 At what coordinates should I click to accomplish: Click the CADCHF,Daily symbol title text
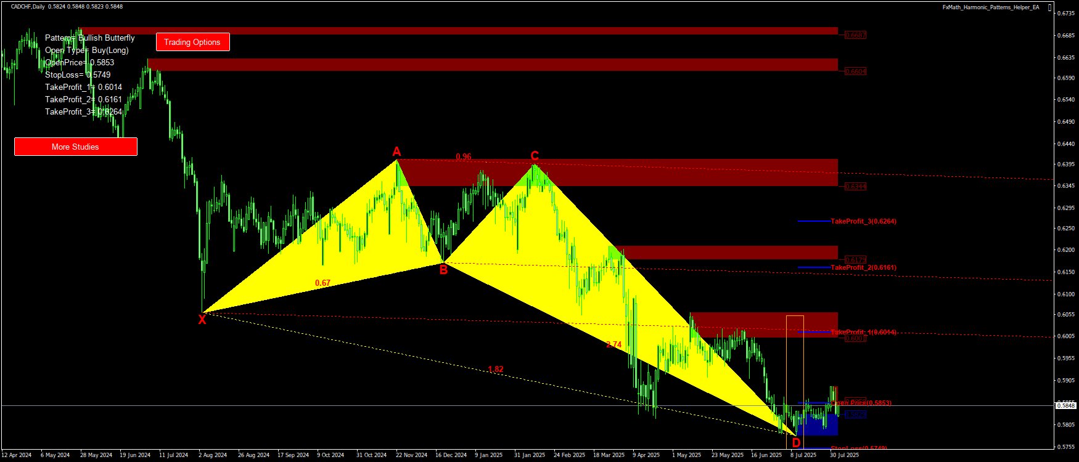pos(28,7)
